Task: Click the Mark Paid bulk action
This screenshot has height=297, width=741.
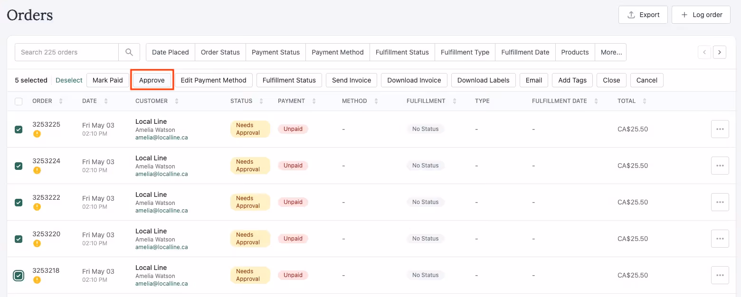Action: (x=108, y=80)
